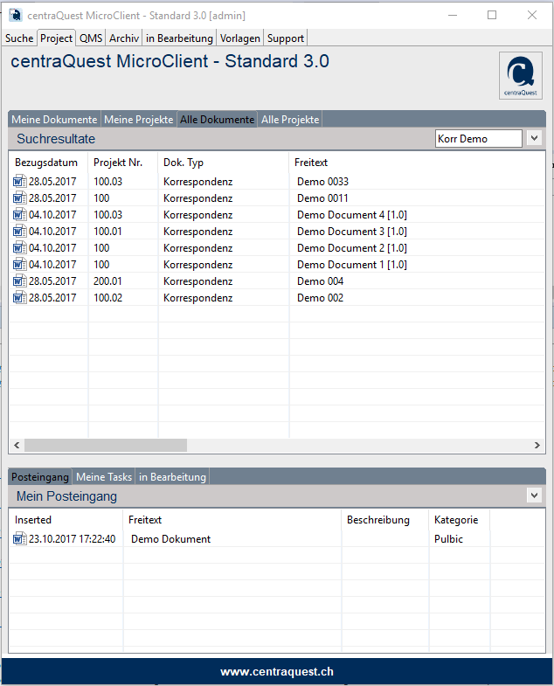Switch to Posteingang tab

(x=40, y=477)
